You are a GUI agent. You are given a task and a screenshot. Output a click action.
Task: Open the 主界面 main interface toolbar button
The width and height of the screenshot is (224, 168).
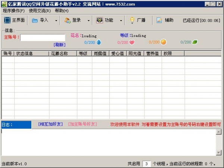click(14, 20)
